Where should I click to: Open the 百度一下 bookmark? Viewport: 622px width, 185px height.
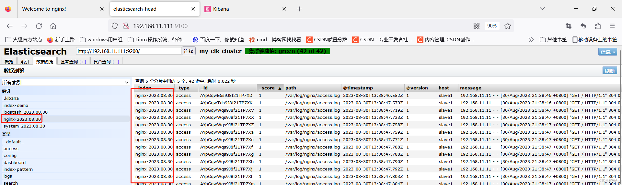tap(218, 40)
